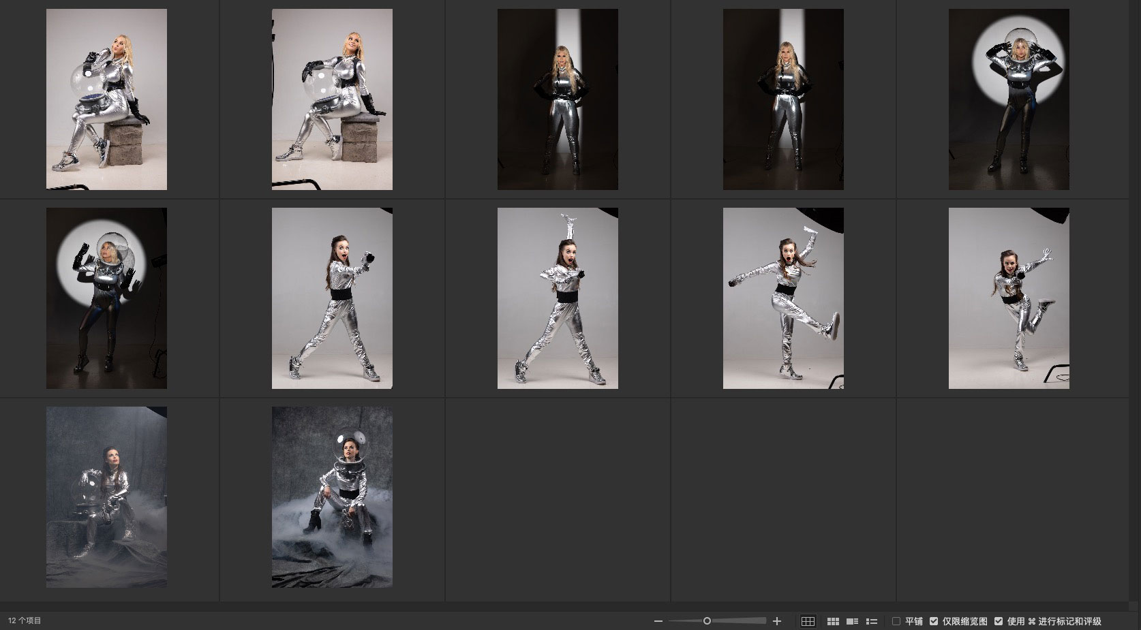Select photo with one arm raised straight up

[x=558, y=298]
